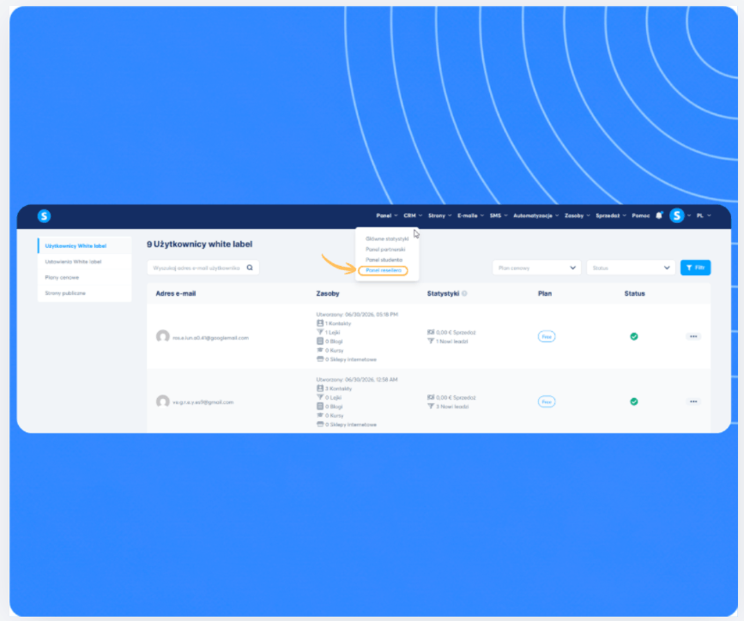Click the blue Filtr button
This screenshot has width=744, height=621.
(696, 268)
